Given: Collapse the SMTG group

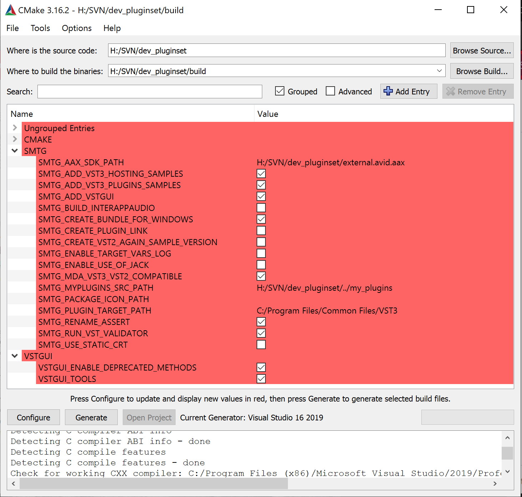Looking at the screenshot, I should point(15,151).
